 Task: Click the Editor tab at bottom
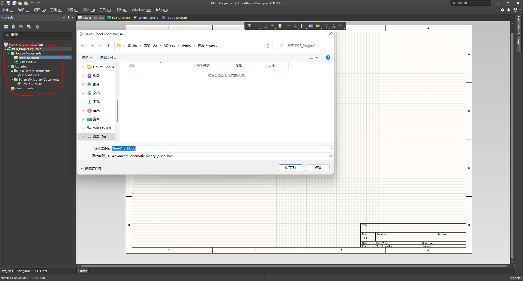click(82, 271)
